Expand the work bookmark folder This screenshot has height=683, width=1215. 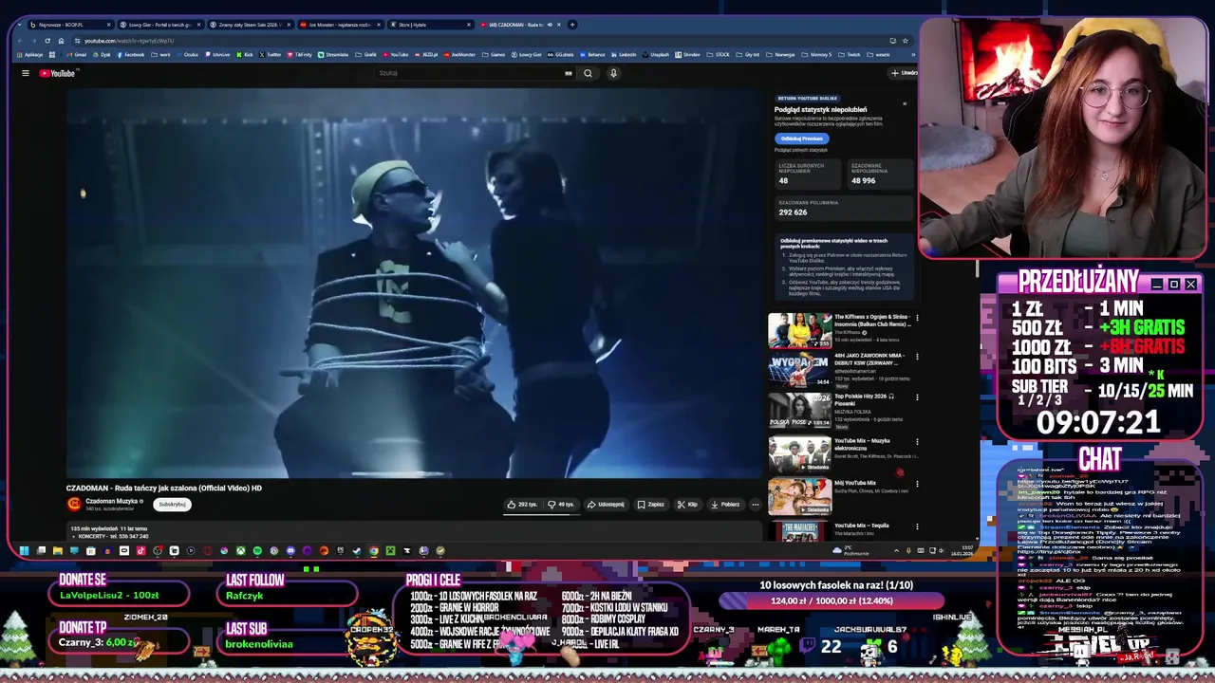160,54
